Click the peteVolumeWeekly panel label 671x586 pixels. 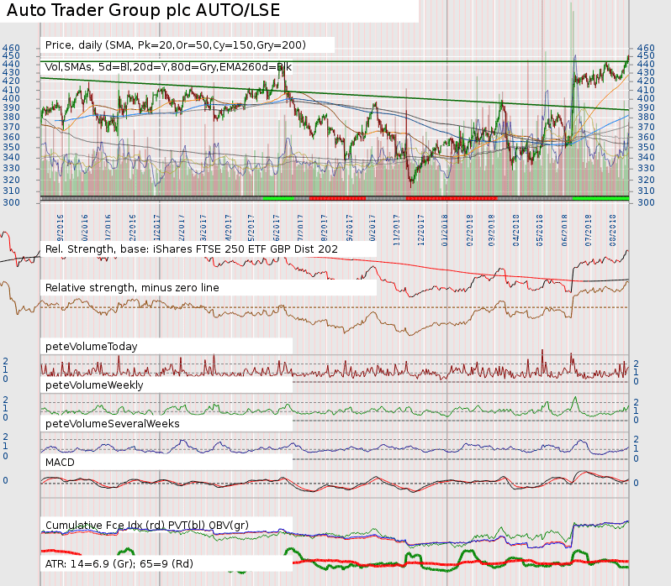pos(94,385)
